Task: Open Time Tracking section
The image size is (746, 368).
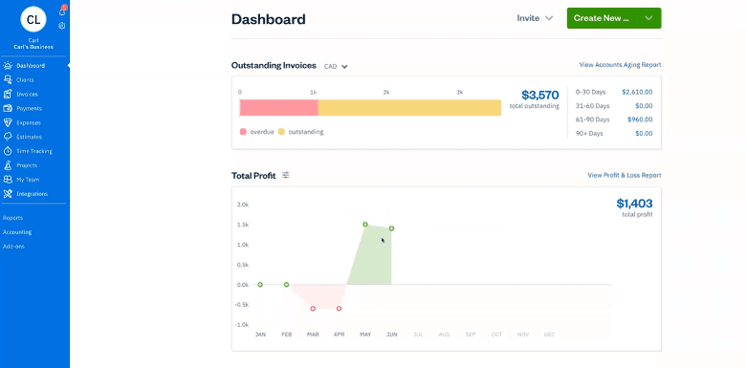Action: (34, 151)
